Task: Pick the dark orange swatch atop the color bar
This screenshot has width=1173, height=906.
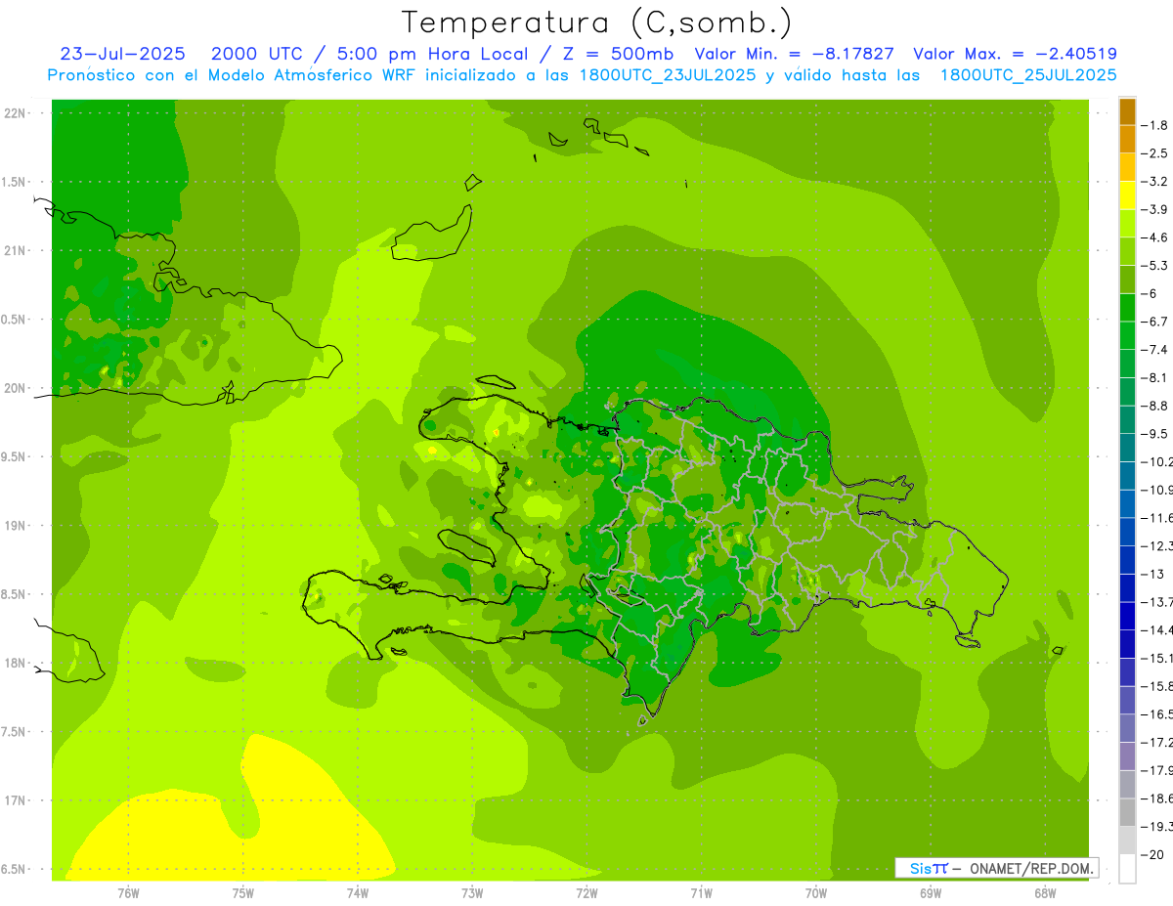Action: [x=1127, y=111]
